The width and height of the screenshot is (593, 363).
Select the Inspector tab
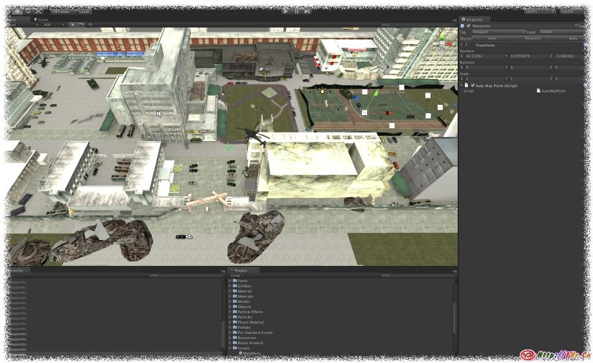coord(474,19)
